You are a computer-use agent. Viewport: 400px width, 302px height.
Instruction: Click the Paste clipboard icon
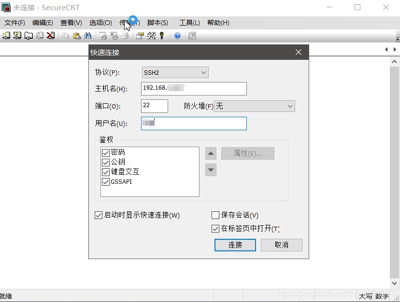(76, 36)
